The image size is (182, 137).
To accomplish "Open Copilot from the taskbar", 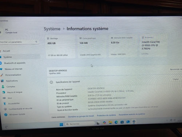I will pyautogui.click(x=104, y=123).
